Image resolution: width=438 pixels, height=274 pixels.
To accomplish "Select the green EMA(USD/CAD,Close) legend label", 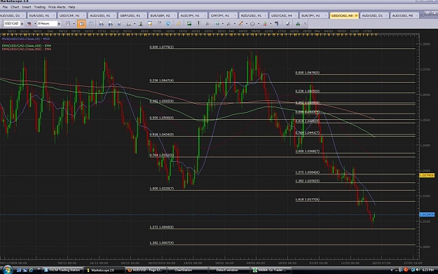I will pyautogui.click(x=27, y=46).
